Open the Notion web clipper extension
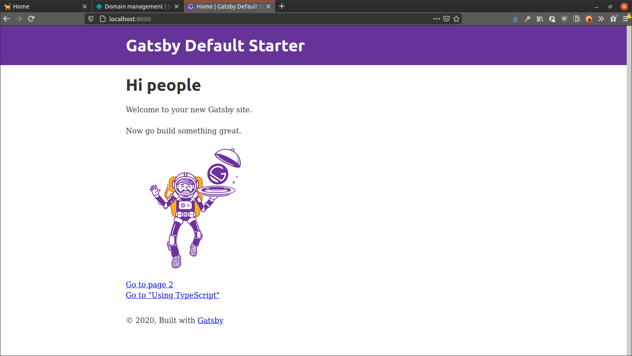The image size is (632, 356). click(577, 19)
